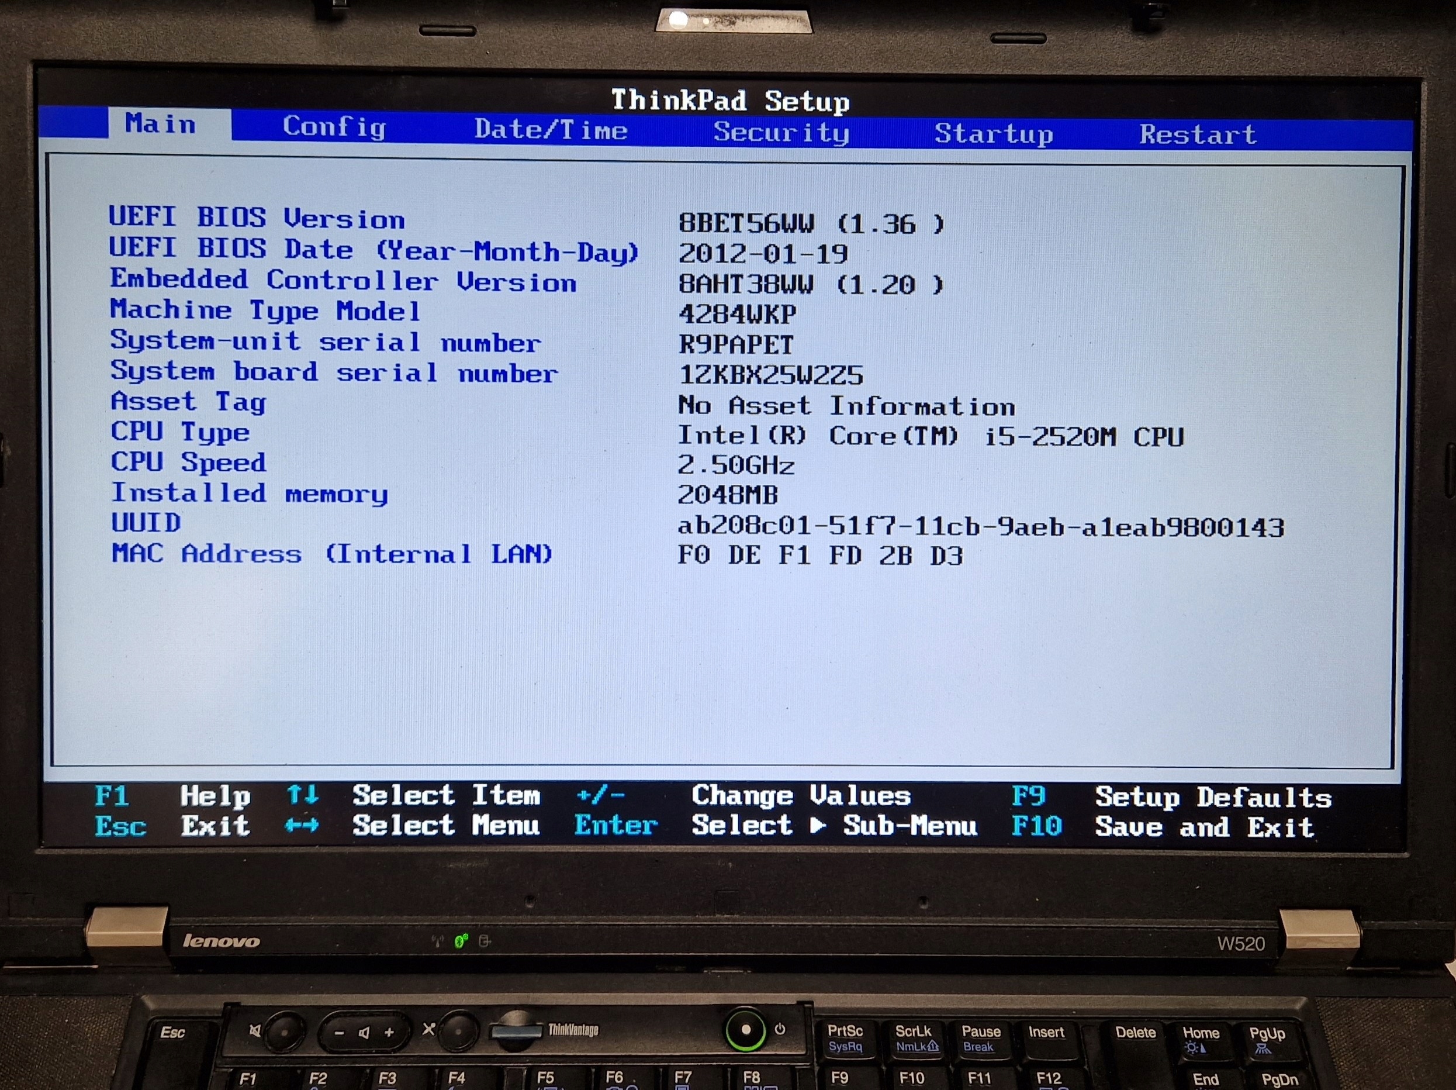The image size is (1456, 1090).
Task: Tap the Insert key
Action: [x=1047, y=1039]
